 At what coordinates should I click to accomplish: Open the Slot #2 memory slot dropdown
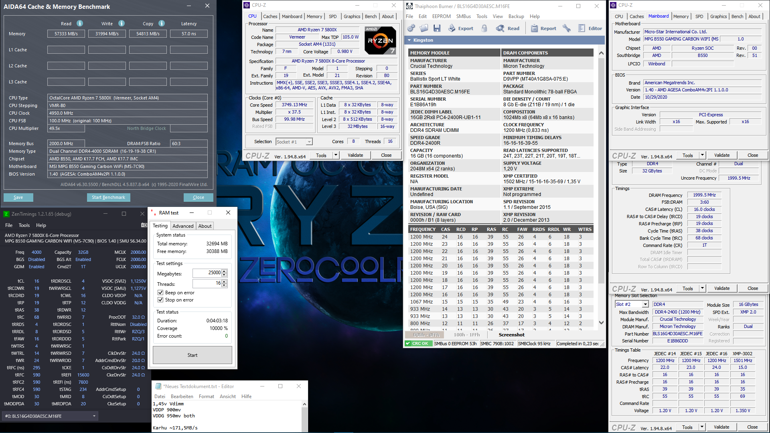click(646, 304)
